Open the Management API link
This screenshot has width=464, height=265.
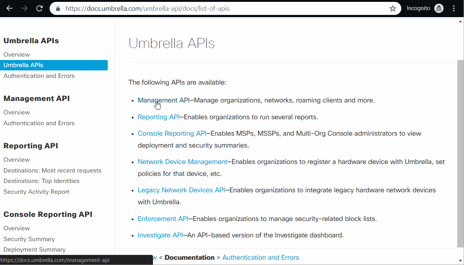click(x=164, y=100)
